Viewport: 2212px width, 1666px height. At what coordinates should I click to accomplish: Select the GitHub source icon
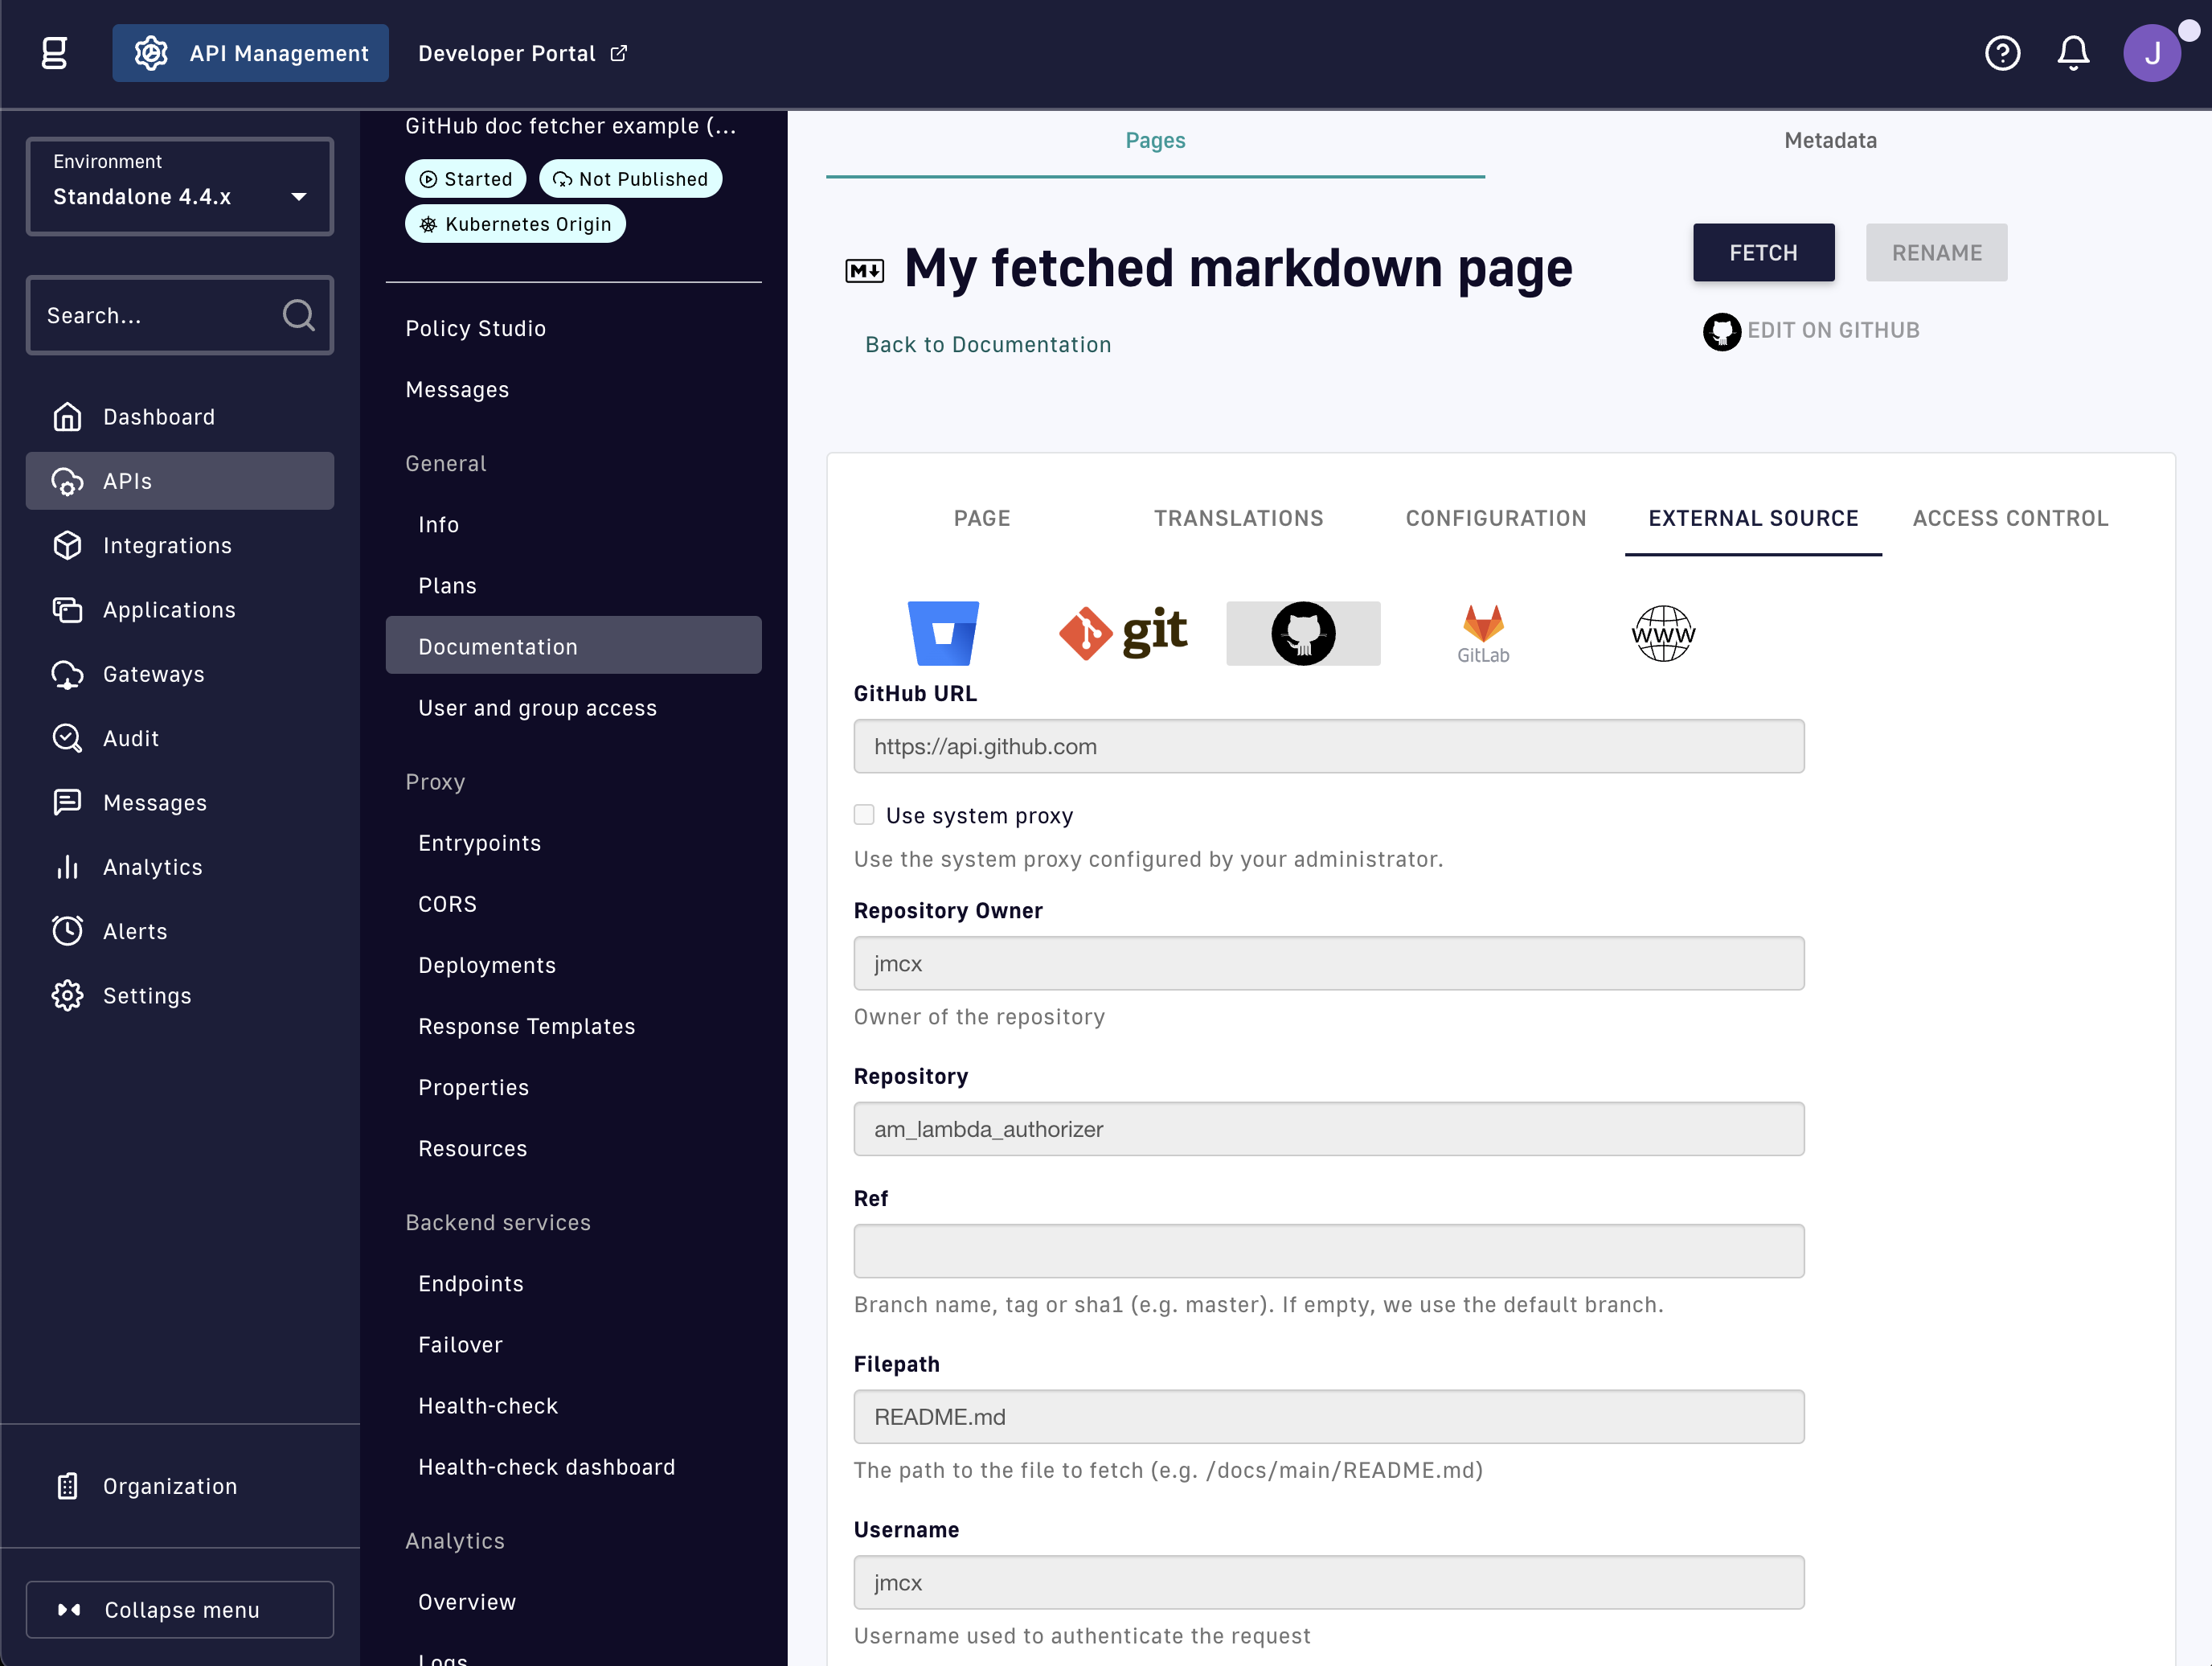tap(1303, 632)
